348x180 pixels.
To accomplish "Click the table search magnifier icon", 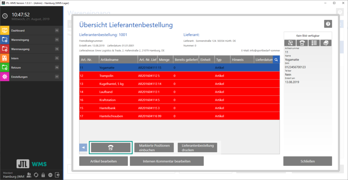I will [x=276, y=59].
